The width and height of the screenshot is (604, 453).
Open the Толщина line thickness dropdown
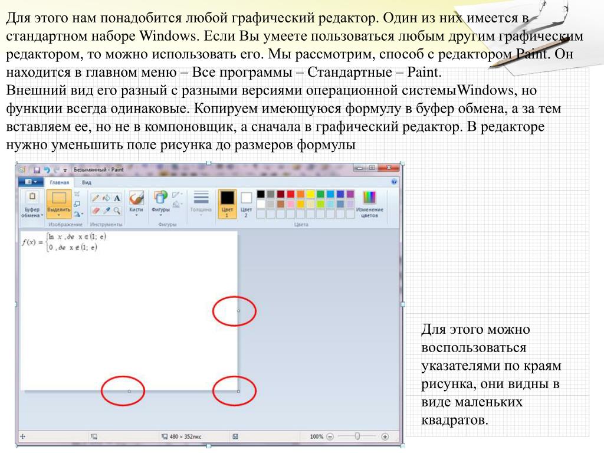coord(201,202)
